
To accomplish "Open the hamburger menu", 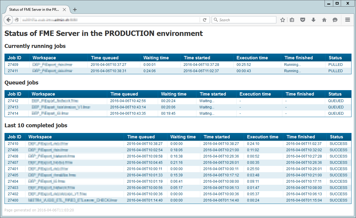I will [348, 20].
